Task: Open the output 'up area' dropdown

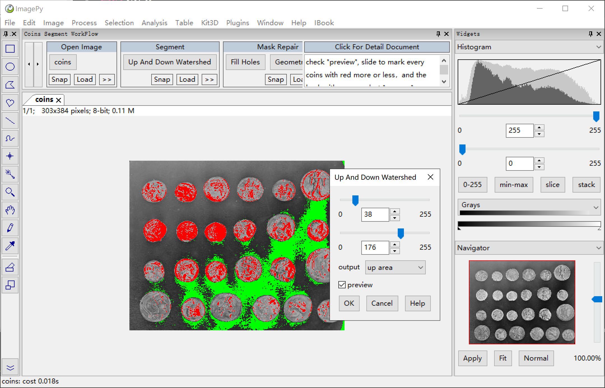Action: click(x=395, y=268)
